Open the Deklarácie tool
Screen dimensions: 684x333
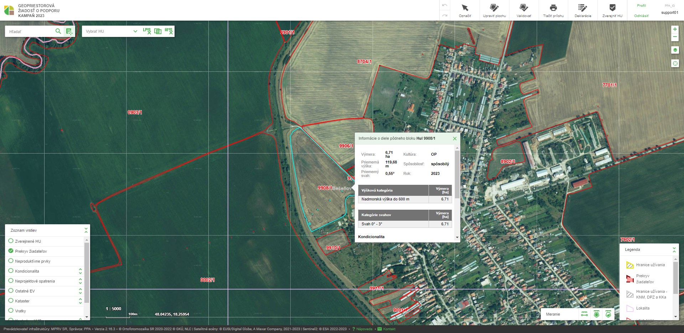tap(583, 11)
